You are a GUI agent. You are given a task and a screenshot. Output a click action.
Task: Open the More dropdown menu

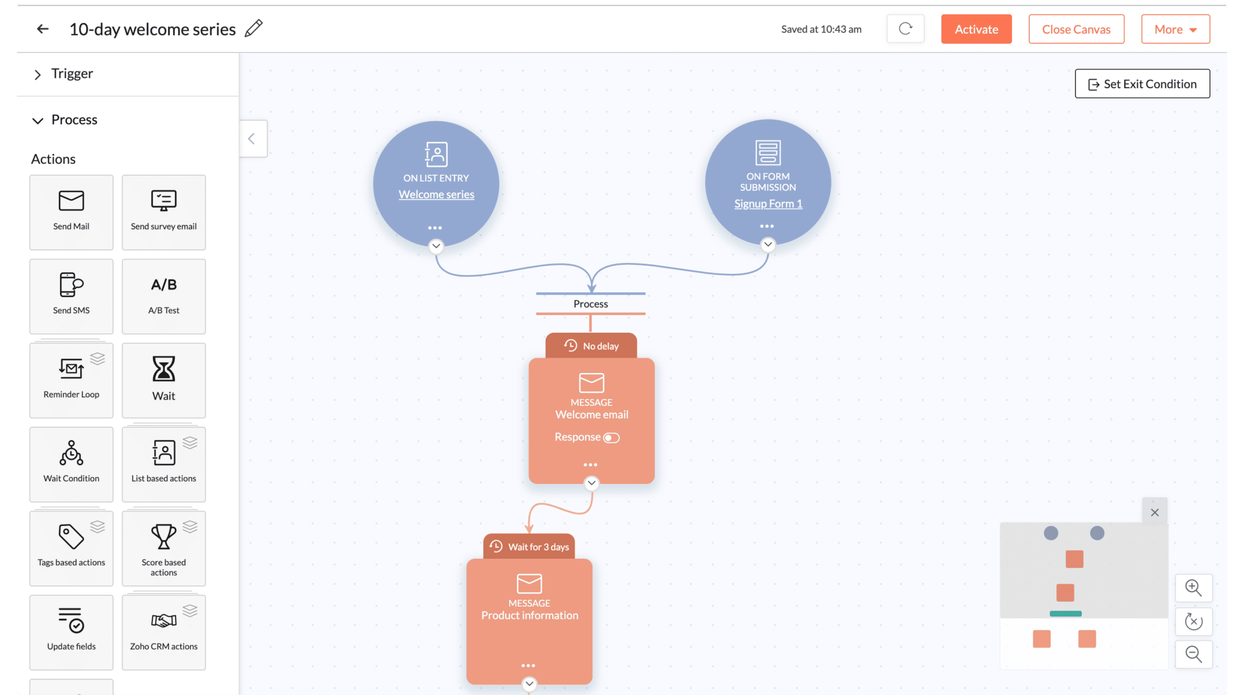1175,29
